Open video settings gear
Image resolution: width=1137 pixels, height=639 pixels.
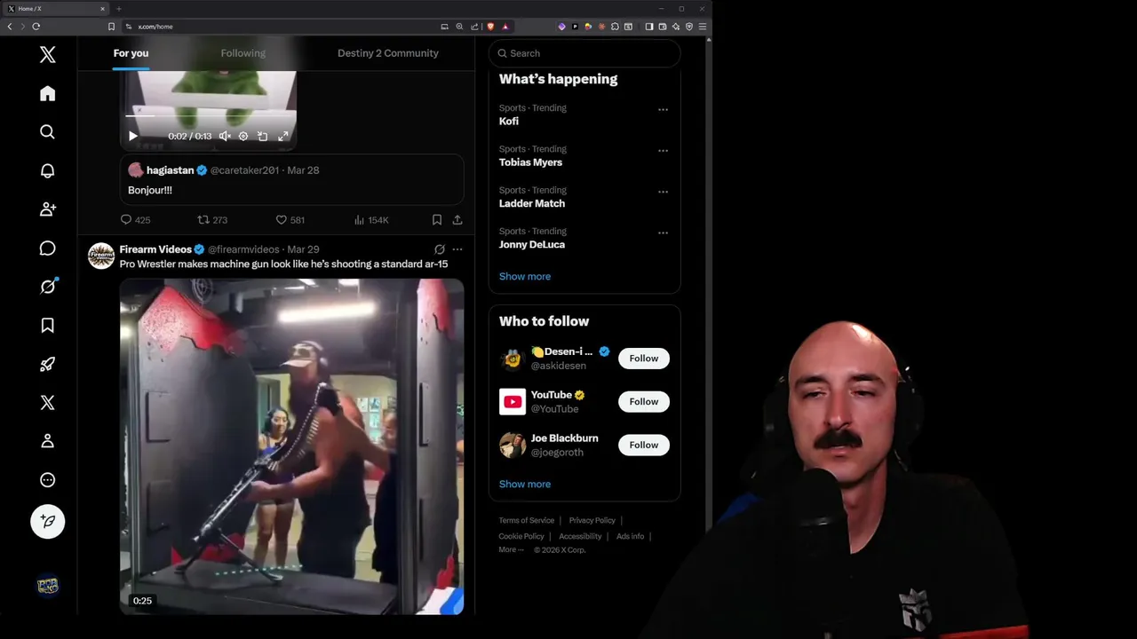pos(243,136)
